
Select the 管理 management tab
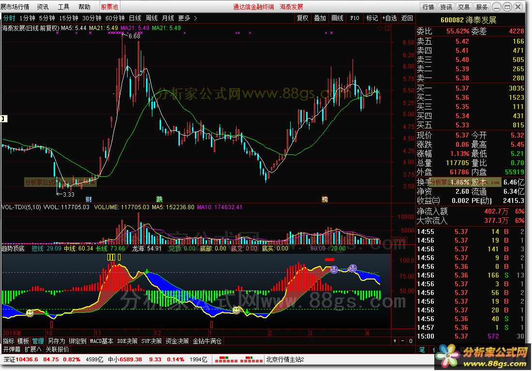click(38, 341)
